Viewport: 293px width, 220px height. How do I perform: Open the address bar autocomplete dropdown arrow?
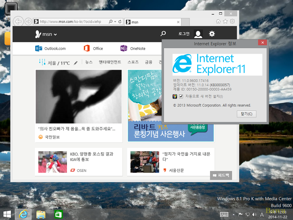pyautogui.click(x=115, y=22)
